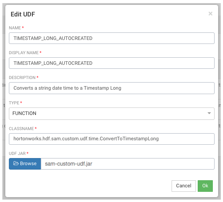
Task: Click the Edit UDF dialog title
Action: pos(23,14)
